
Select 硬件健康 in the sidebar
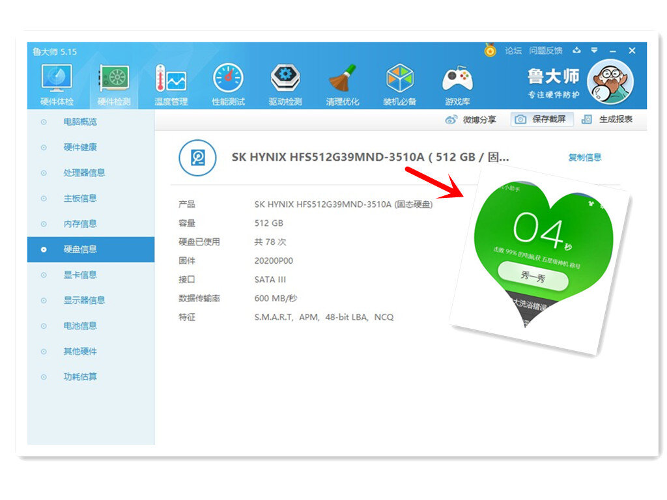(91, 148)
